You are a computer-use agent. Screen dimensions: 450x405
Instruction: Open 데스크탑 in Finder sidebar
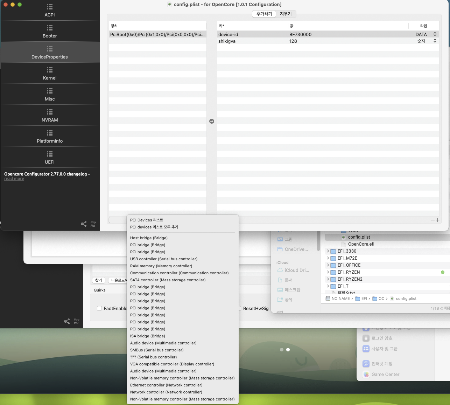pos(289,290)
